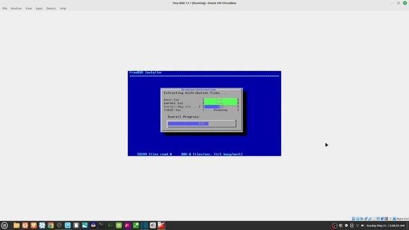This screenshot has width=409, height=230.
Task: Open the network tray indicator
Action: click(x=357, y=226)
